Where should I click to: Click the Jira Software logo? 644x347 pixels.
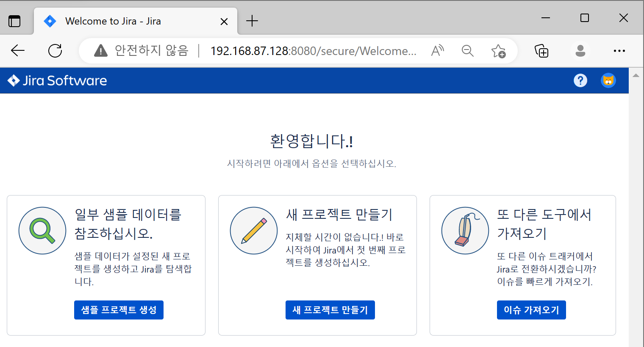(57, 80)
